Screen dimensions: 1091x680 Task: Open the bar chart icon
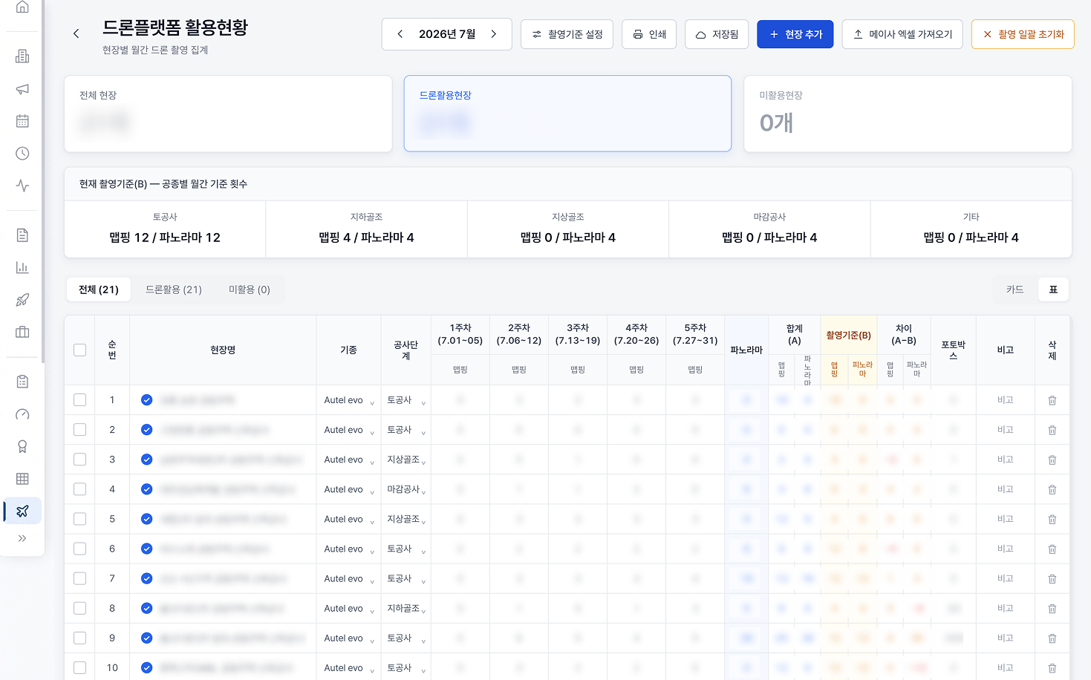pos(22,267)
